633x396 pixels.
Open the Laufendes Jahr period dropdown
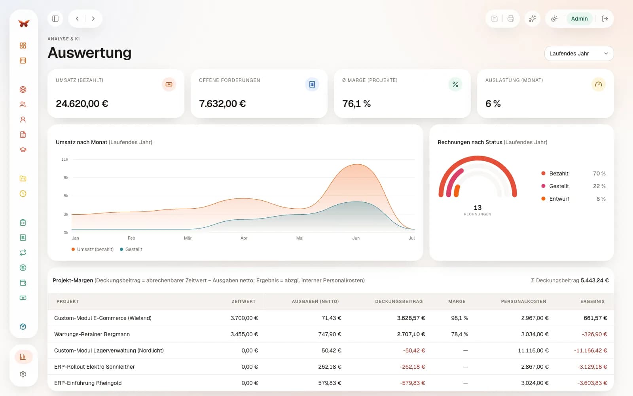[579, 53]
